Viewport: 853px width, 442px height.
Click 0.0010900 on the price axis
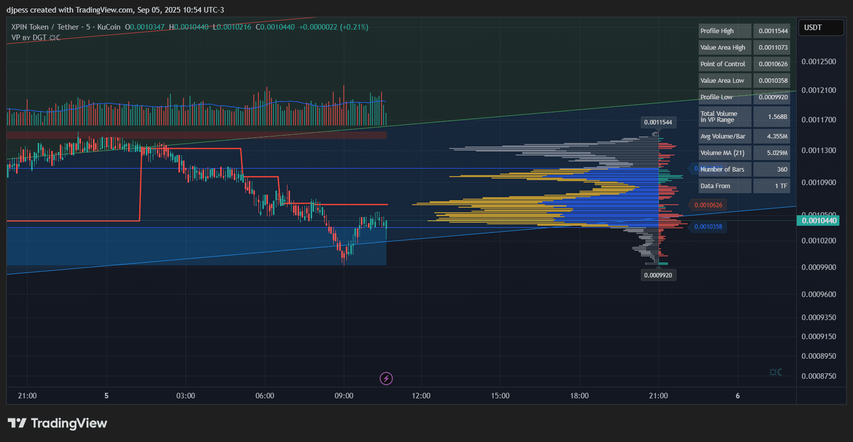819,182
